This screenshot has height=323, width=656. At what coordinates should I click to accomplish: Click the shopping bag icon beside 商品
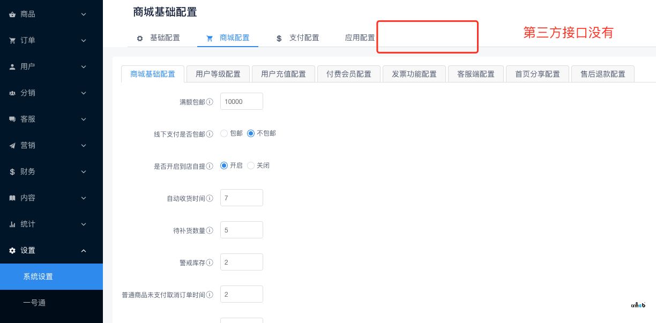click(12, 14)
